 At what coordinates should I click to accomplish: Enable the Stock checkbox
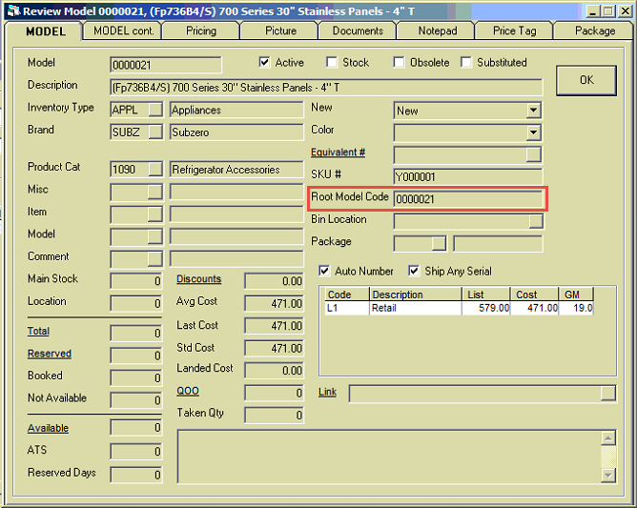click(x=332, y=62)
